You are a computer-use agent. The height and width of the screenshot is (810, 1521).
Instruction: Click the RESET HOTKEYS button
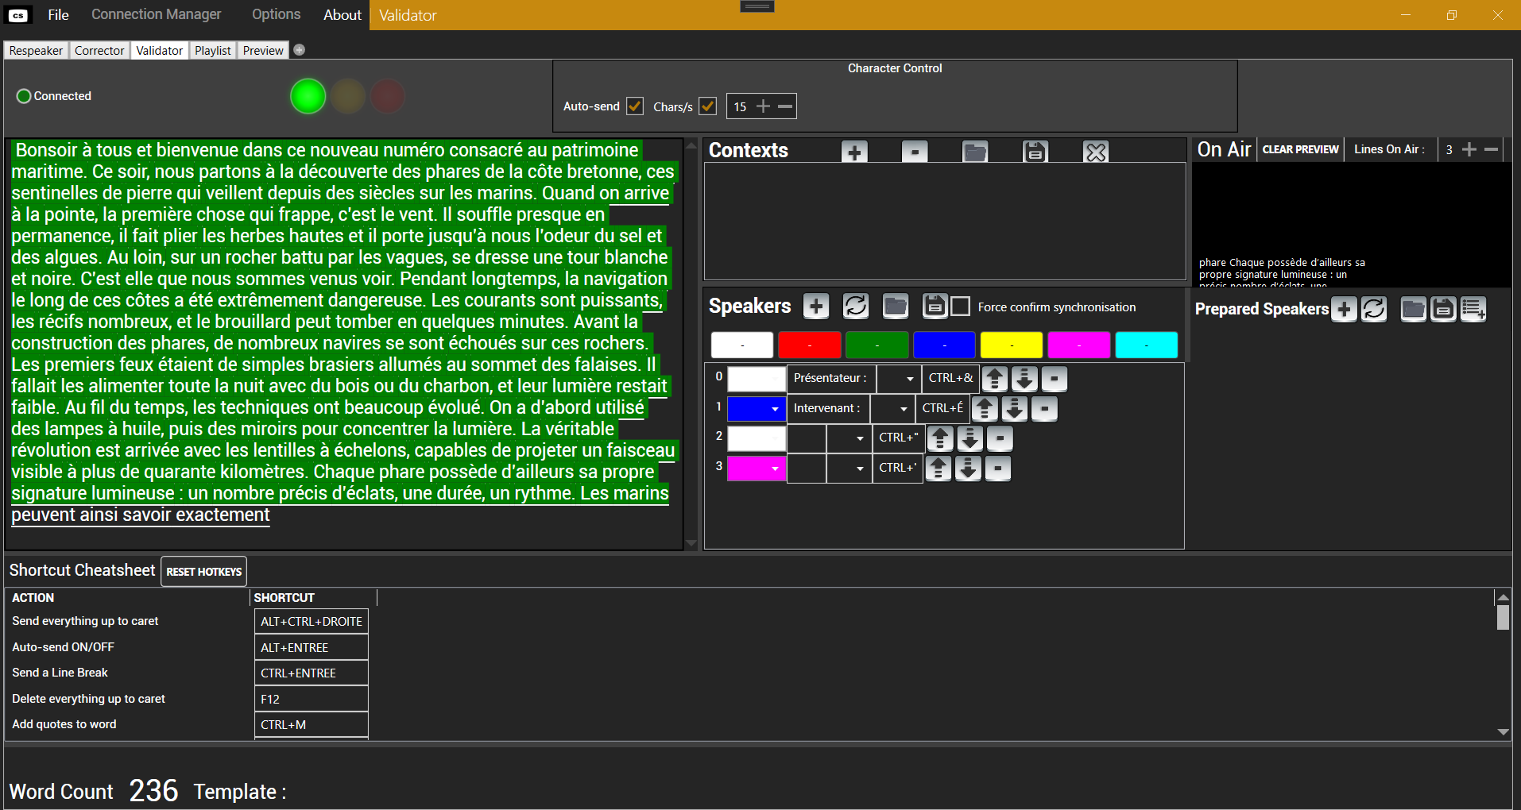tap(203, 572)
